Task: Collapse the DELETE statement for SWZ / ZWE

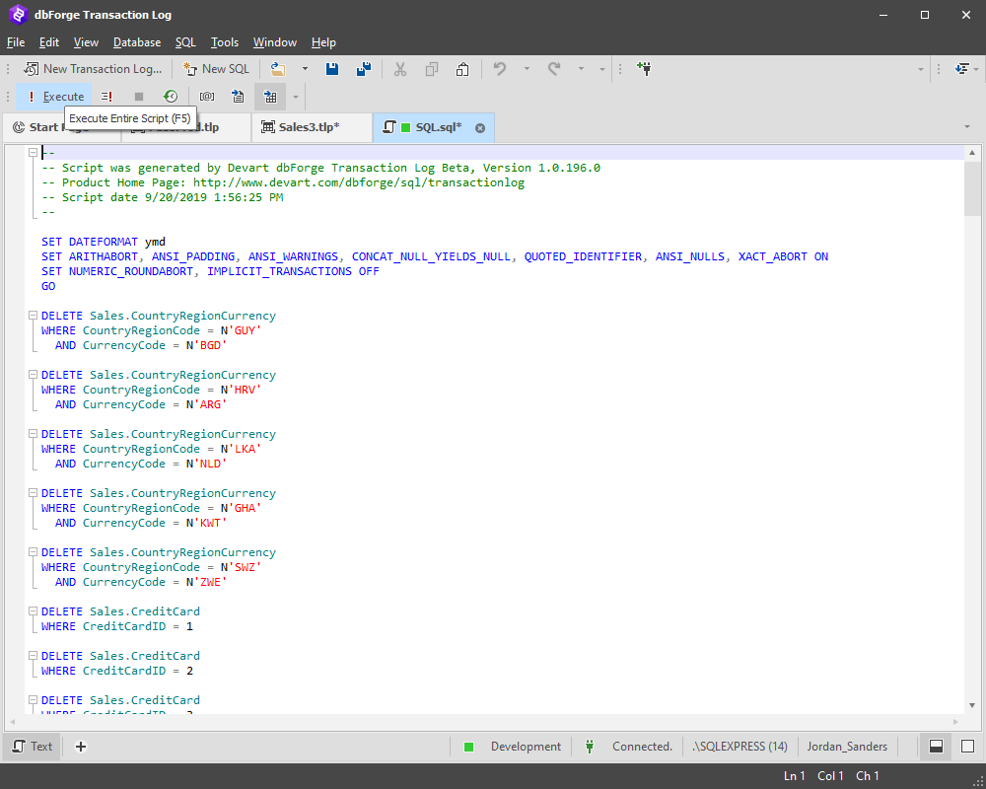Action: pyautogui.click(x=34, y=551)
